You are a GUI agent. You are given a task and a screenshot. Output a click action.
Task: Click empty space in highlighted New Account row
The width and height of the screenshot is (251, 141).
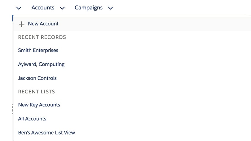(148, 24)
